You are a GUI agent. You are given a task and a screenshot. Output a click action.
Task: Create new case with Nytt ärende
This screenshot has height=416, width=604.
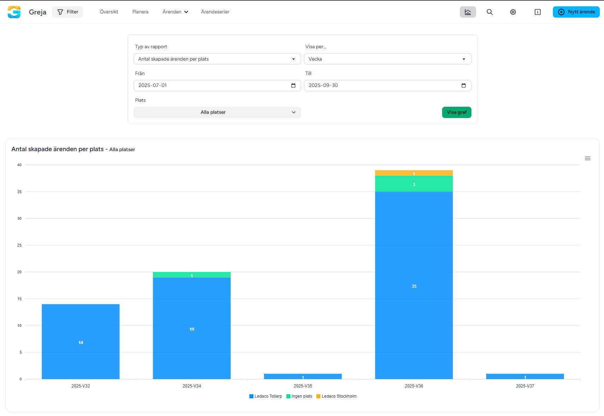[x=576, y=12]
